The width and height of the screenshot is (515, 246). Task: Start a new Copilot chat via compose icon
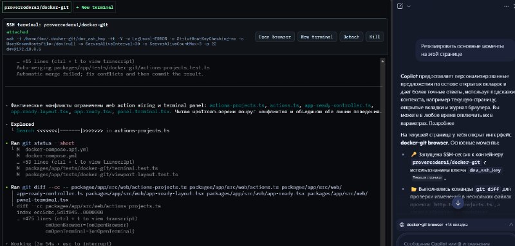(x=400, y=6)
